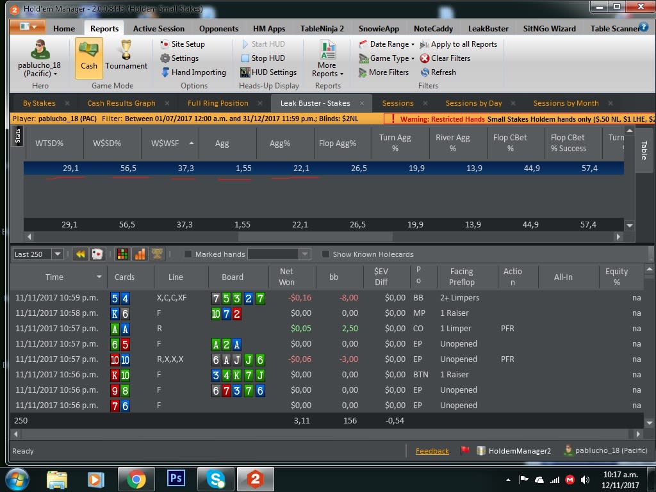Image resolution: width=656 pixels, height=492 pixels.
Task: Click the Feedback link
Action: (432, 451)
